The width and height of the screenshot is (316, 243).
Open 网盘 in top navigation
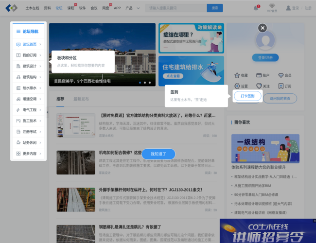coord(105,8)
